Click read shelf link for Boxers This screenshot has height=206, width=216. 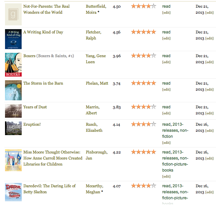pos(166,56)
